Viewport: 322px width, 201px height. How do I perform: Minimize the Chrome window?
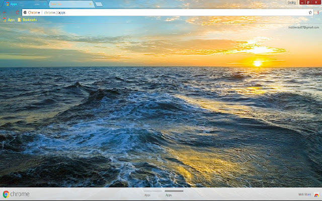click(302, 2)
